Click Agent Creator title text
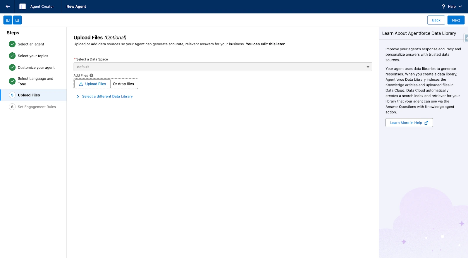468x258 pixels. [42, 6]
